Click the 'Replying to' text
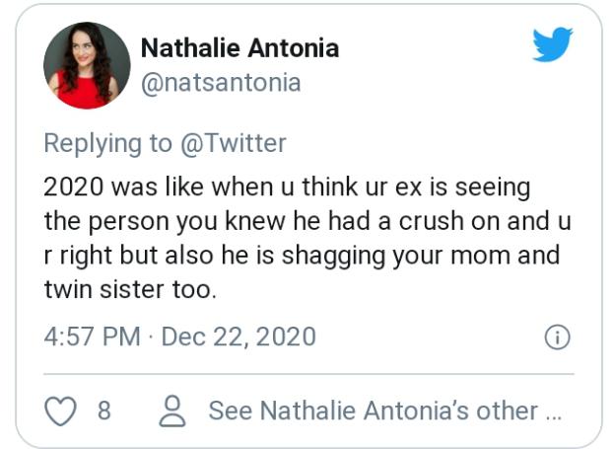The width and height of the screenshot is (613, 449). coord(107,143)
